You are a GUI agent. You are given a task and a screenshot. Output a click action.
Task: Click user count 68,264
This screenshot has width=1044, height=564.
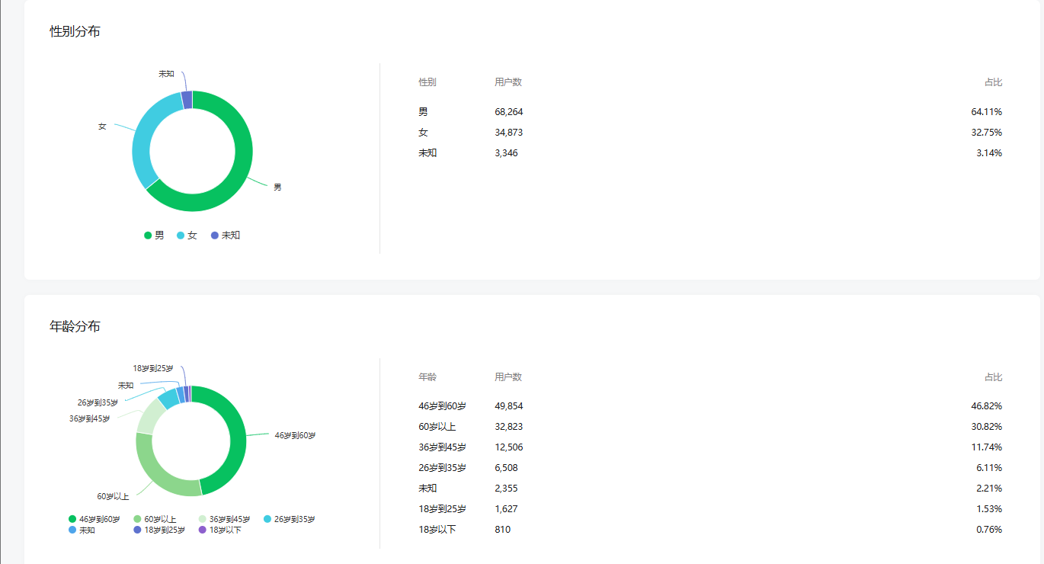(509, 112)
